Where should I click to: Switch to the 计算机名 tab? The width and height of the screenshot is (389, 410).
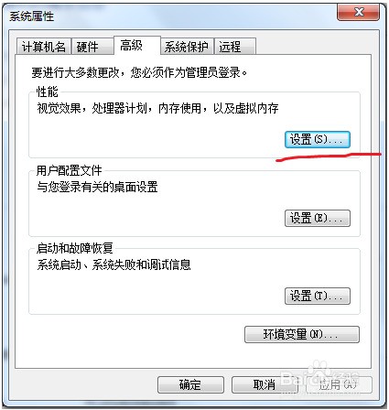pos(44,47)
